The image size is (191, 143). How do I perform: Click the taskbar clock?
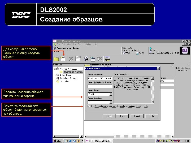[185, 141]
